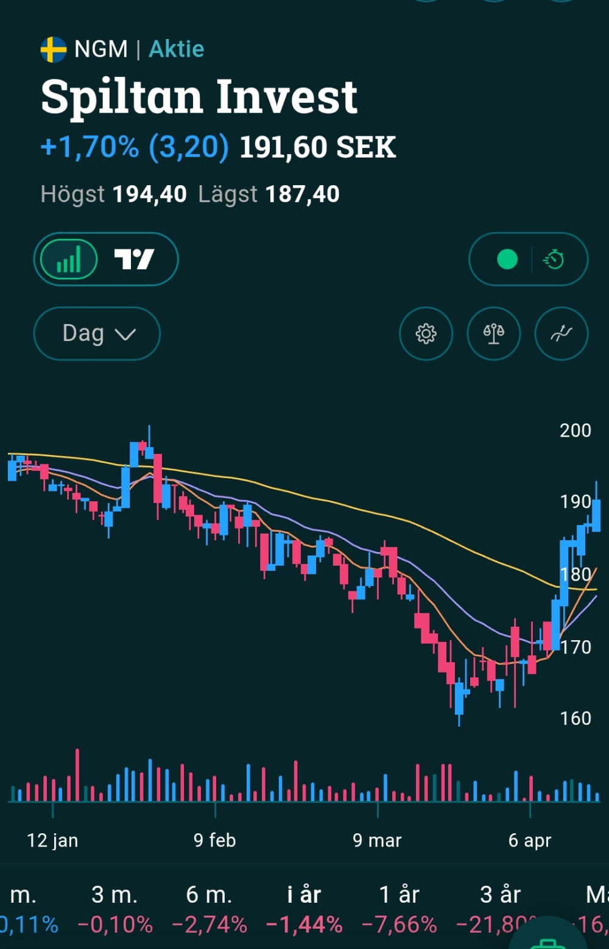Tap the 160 price axis label
609x949 pixels.
pos(576,718)
